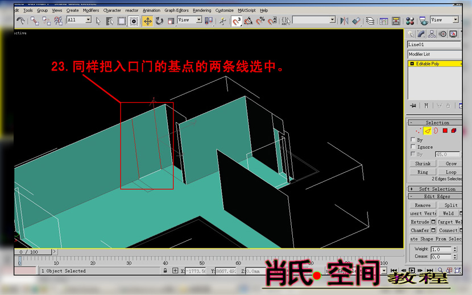Open the reference coordinate system View dropdown
This screenshot has height=295, width=472.
tap(189, 20)
